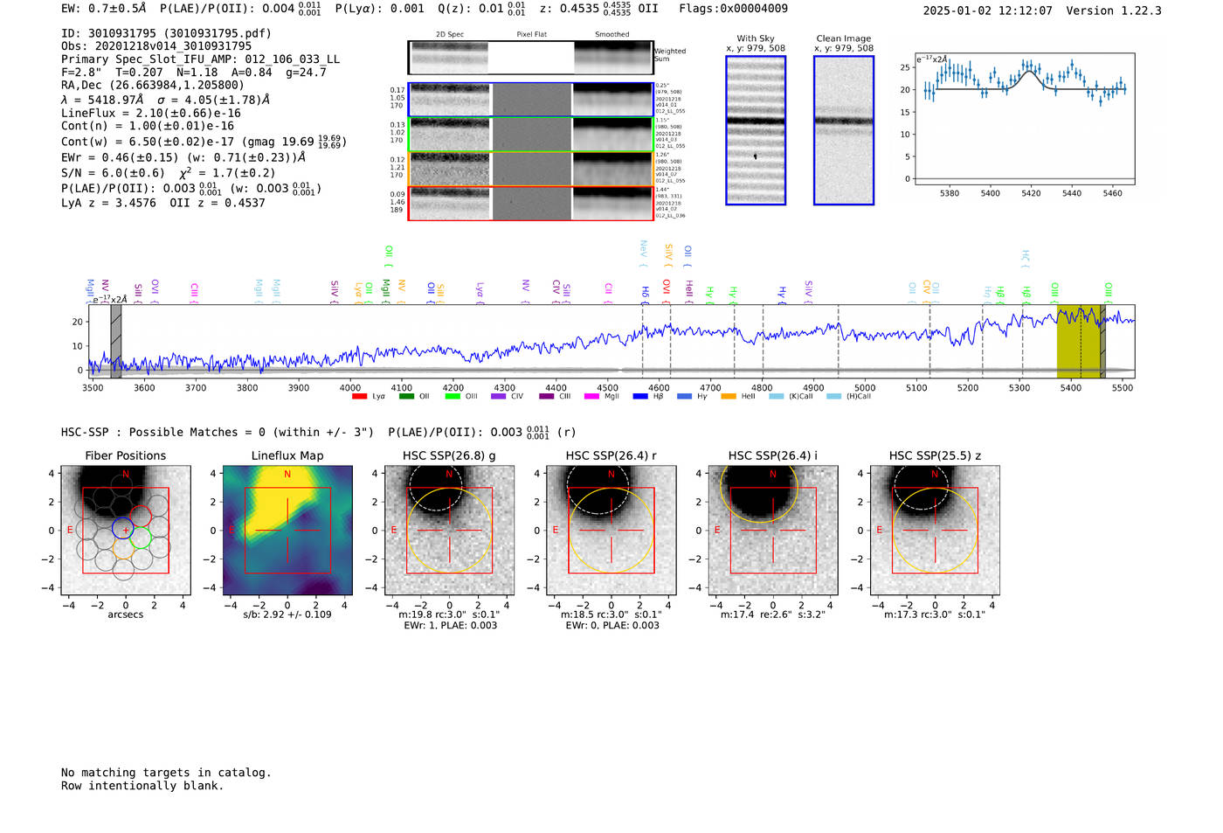Click the 'Cont(n) = 1.00(±0.01)e-16' line

(148, 126)
